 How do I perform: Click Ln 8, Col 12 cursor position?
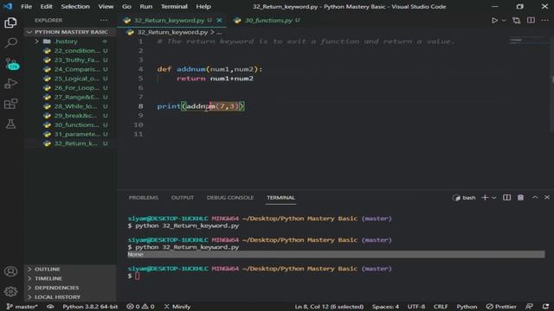click(x=329, y=307)
